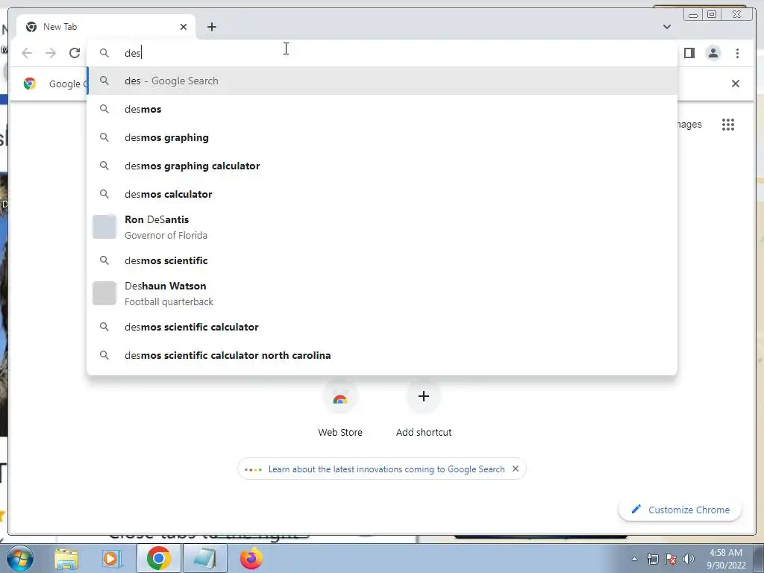Click the Deshaun Watson thumbnail image
The height and width of the screenshot is (573, 764).
pos(104,293)
